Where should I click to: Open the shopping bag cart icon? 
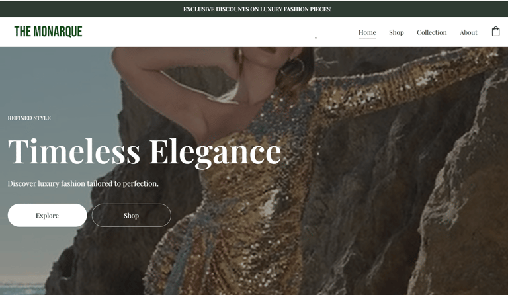[x=495, y=32]
